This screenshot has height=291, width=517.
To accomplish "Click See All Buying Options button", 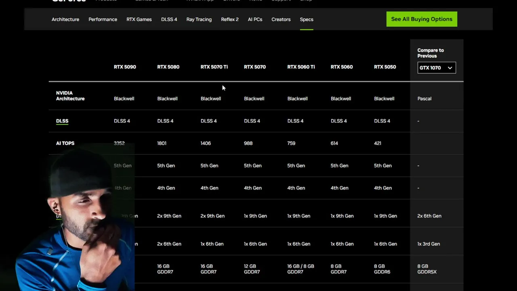I will click(x=422, y=19).
